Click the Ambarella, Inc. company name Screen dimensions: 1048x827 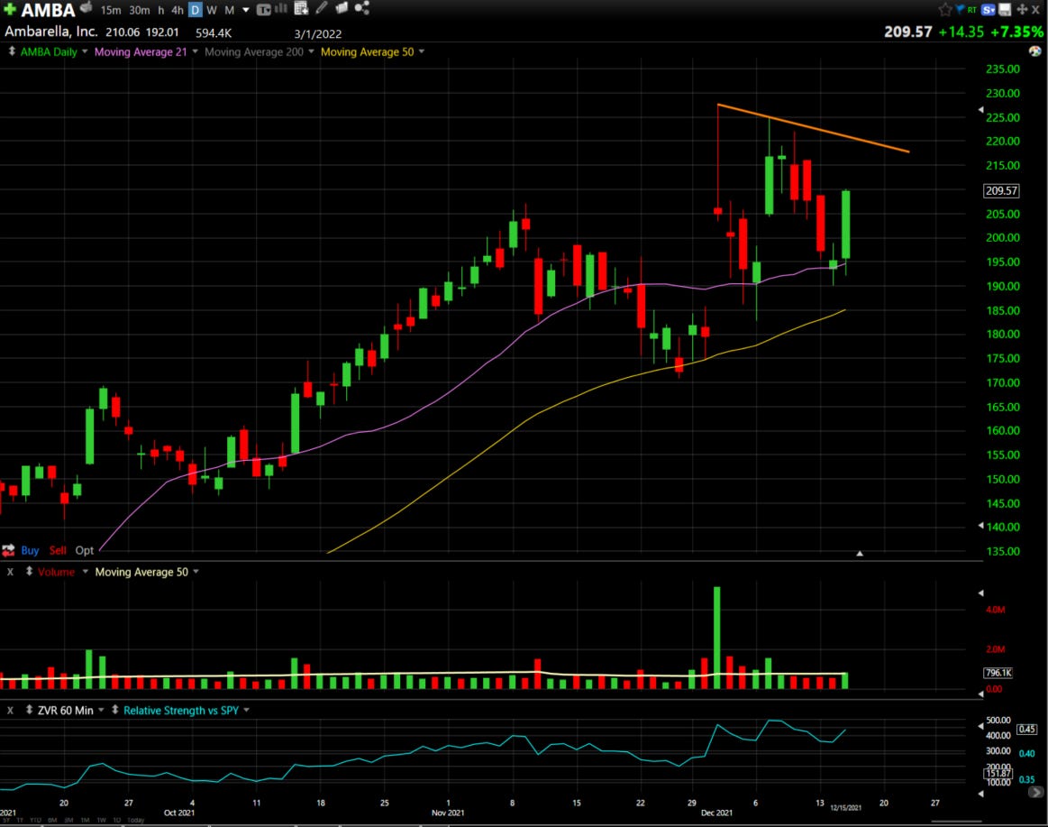tap(50, 32)
